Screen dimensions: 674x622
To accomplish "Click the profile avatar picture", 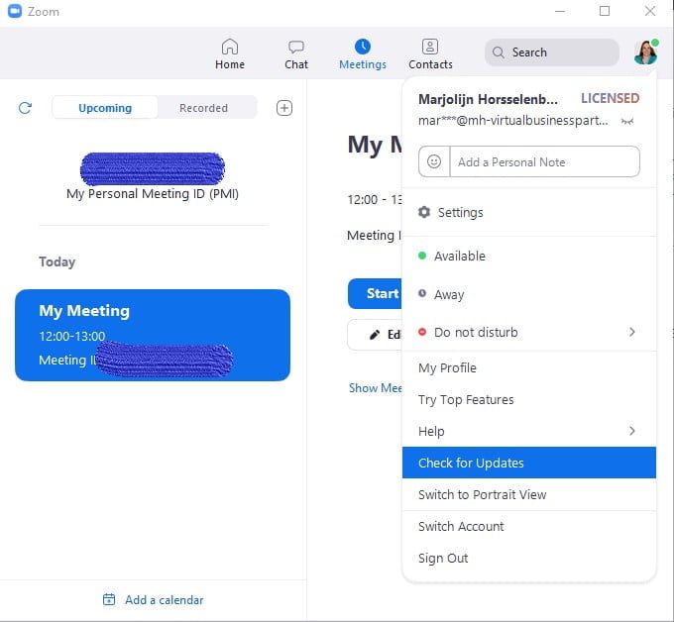I will (646, 52).
